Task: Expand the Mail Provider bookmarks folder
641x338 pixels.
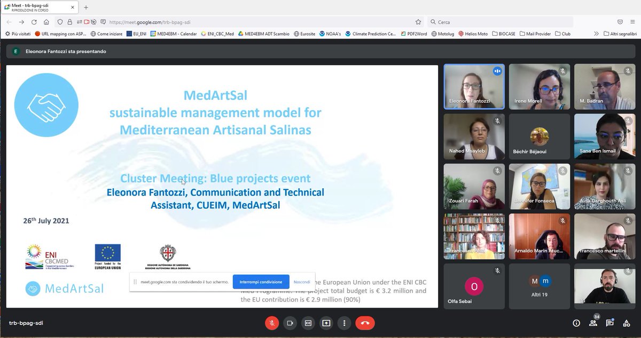Action: click(x=535, y=34)
